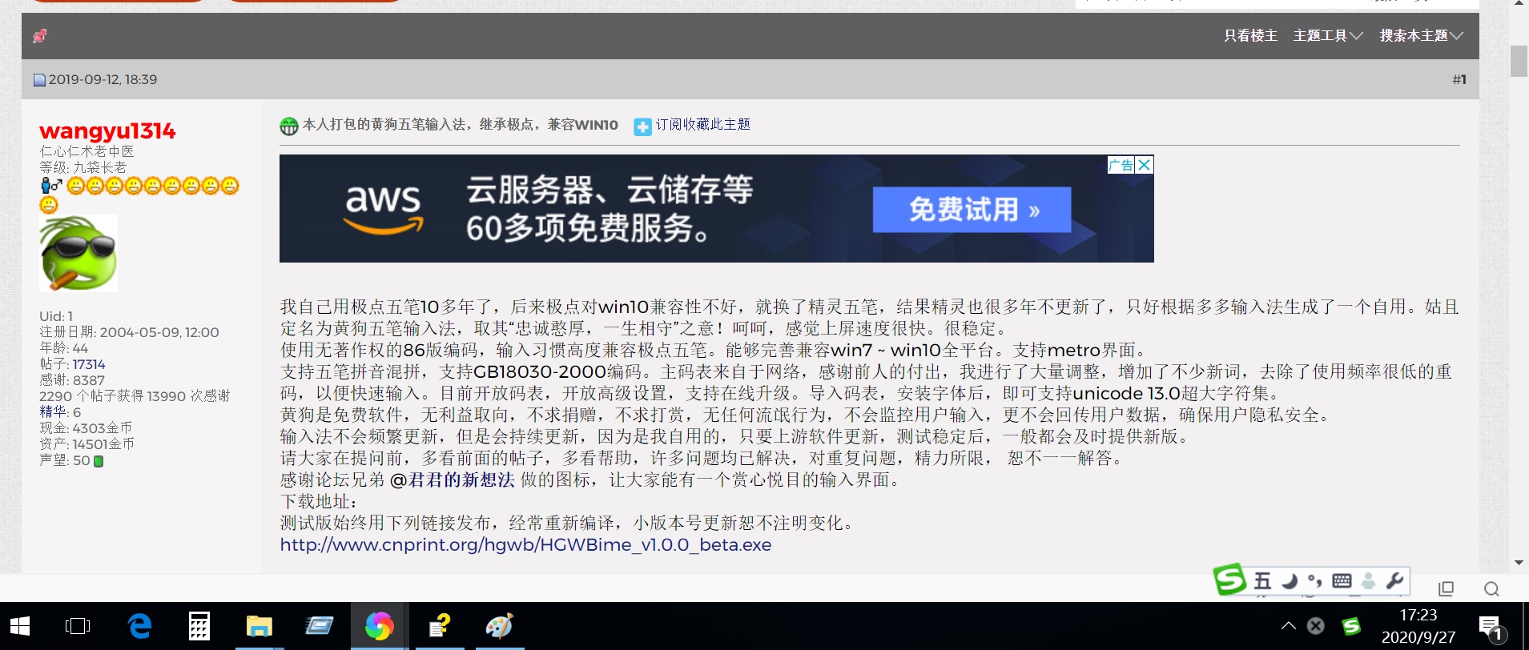The width and height of the screenshot is (1529, 650).
Task: Toggle the Wubi 五 input mode
Action: tap(1262, 581)
